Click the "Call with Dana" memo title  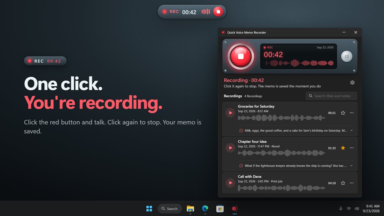click(250, 176)
